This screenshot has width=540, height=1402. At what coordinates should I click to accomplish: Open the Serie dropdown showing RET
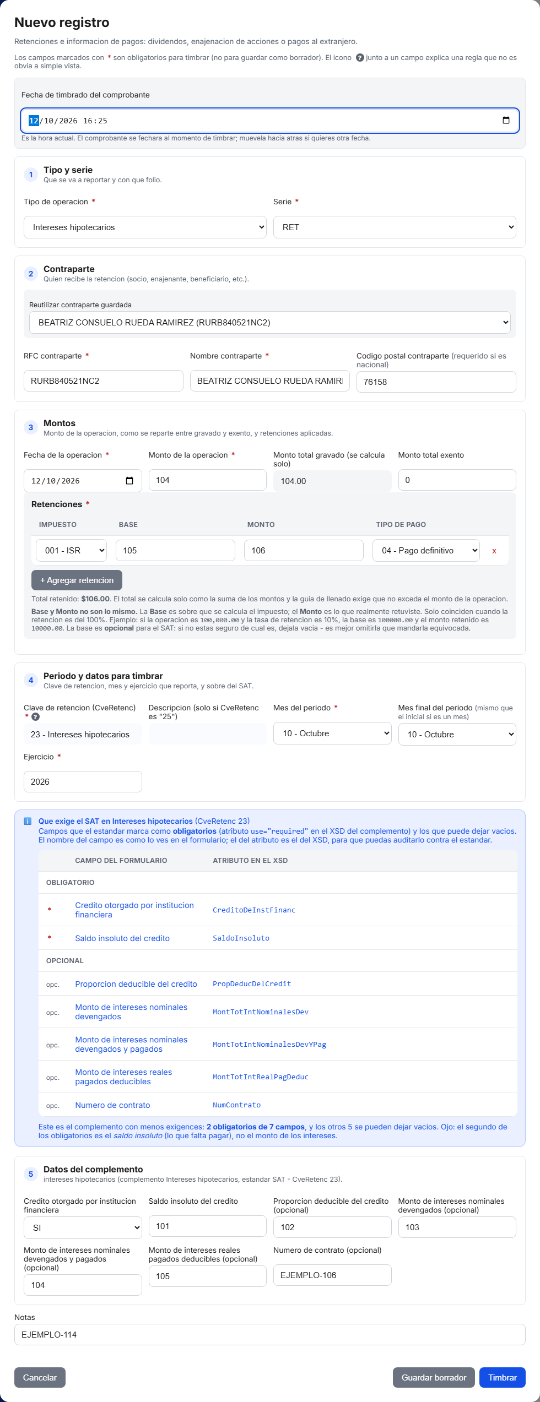(395, 227)
